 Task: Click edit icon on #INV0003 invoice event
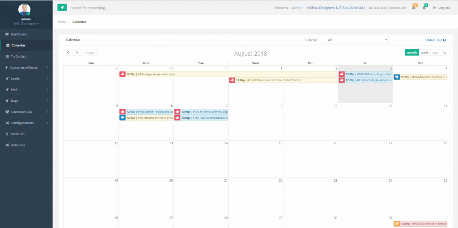pyautogui.click(x=397, y=224)
